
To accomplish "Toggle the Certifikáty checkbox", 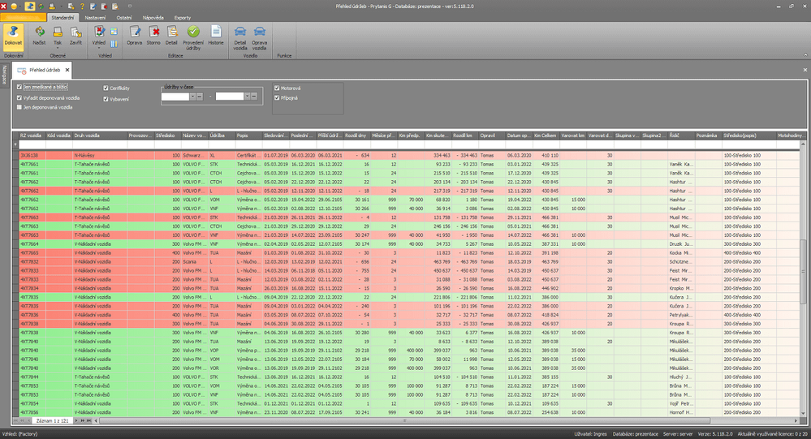I will (105, 88).
